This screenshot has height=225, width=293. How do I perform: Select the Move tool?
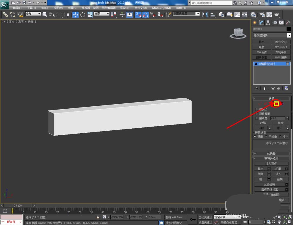[x=76, y=14]
